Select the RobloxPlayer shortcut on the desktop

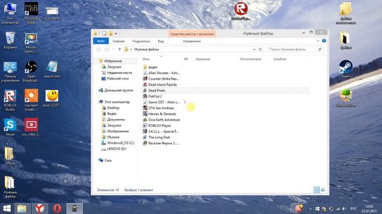(241, 11)
